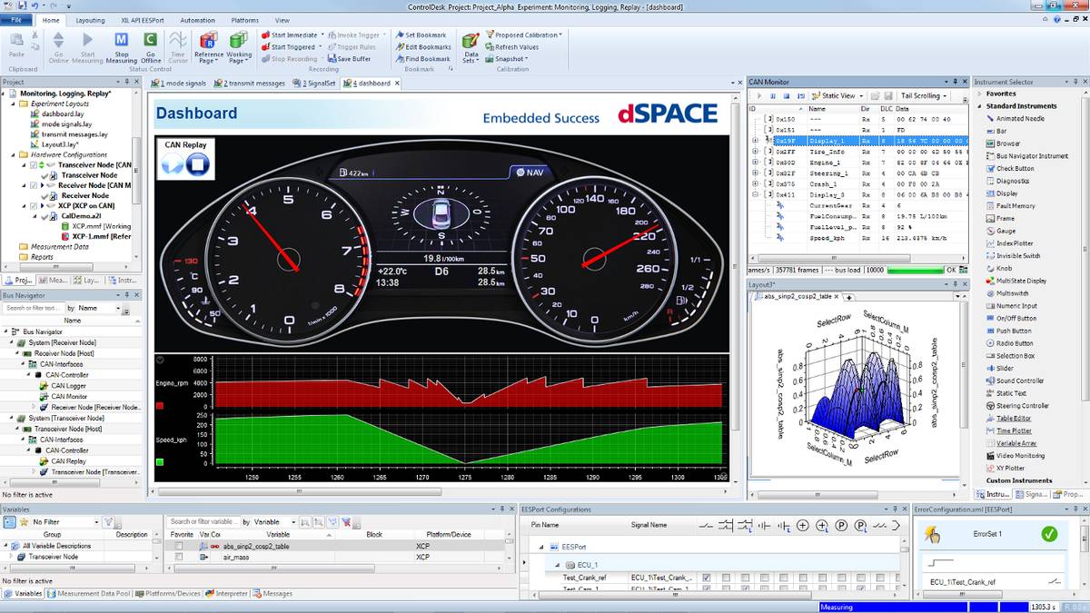Click the red Engine_rpm color swatch
This screenshot has height=613, width=1090.
(x=160, y=406)
